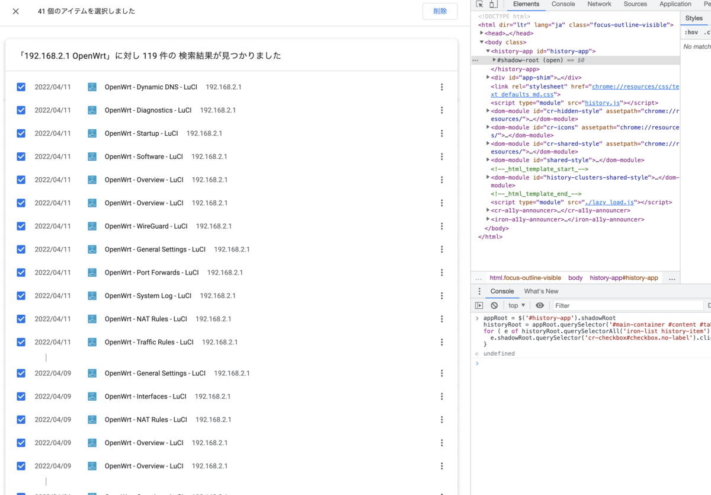Uncheck the Traffic Rules history entry
This screenshot has height=495, width=711.
(21, 342)
